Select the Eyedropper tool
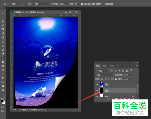151x119 pixels. [3, 33]
